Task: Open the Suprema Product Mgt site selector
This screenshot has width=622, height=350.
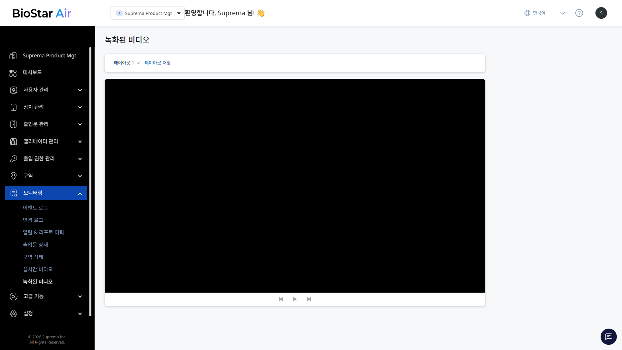Action: (147, 13)
